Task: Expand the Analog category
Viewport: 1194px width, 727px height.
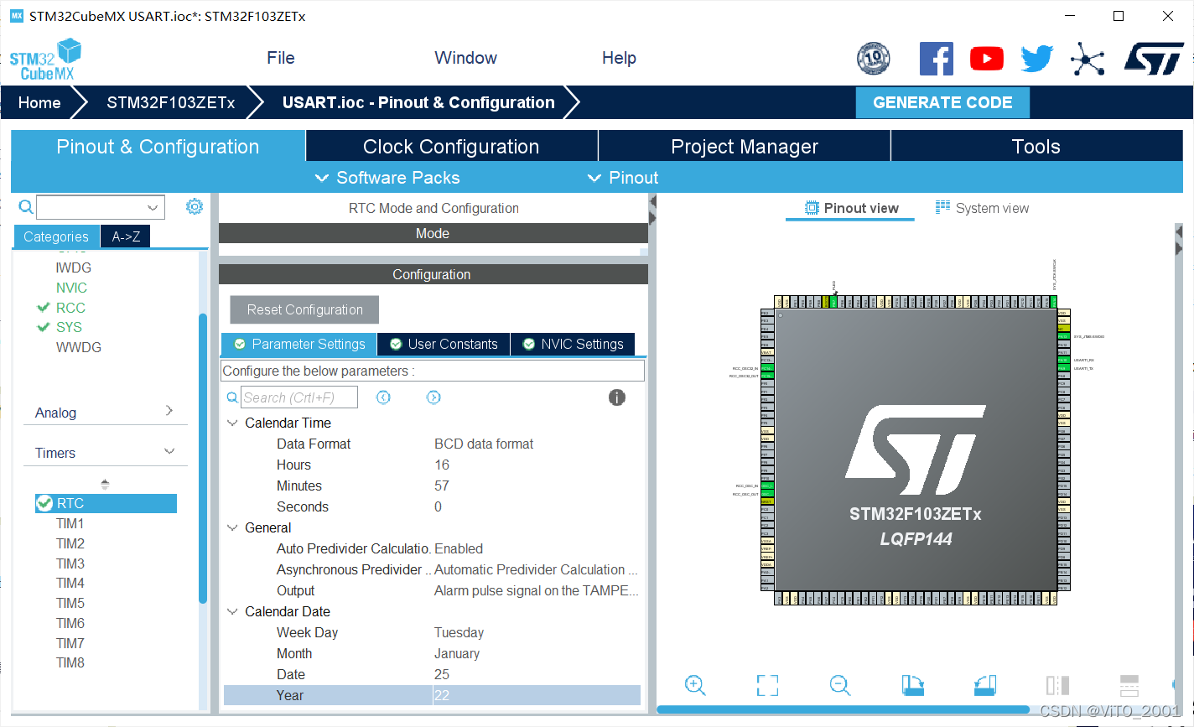Action: [169, 410]
